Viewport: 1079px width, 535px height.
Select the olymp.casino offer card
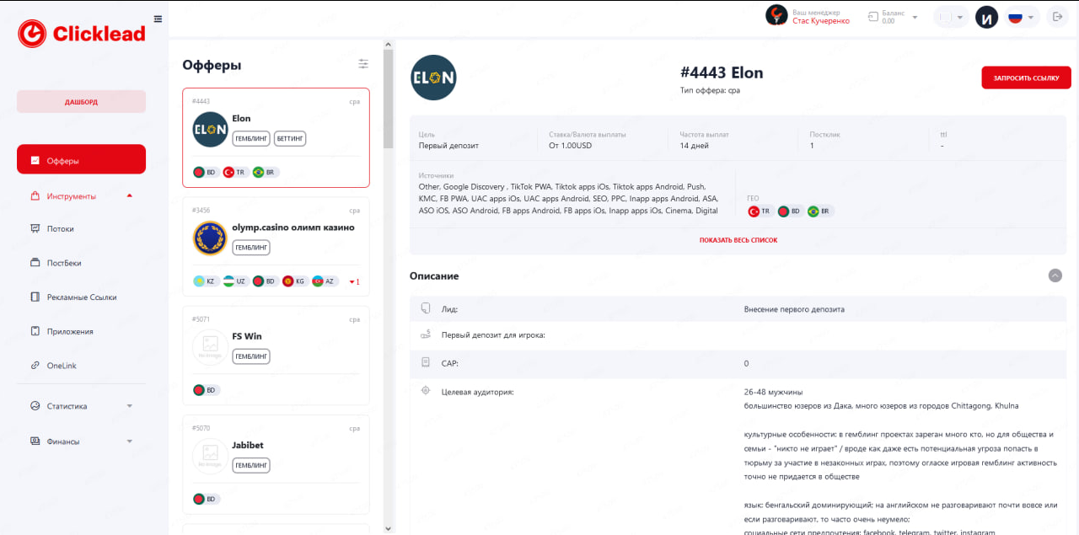click(276, 246)
